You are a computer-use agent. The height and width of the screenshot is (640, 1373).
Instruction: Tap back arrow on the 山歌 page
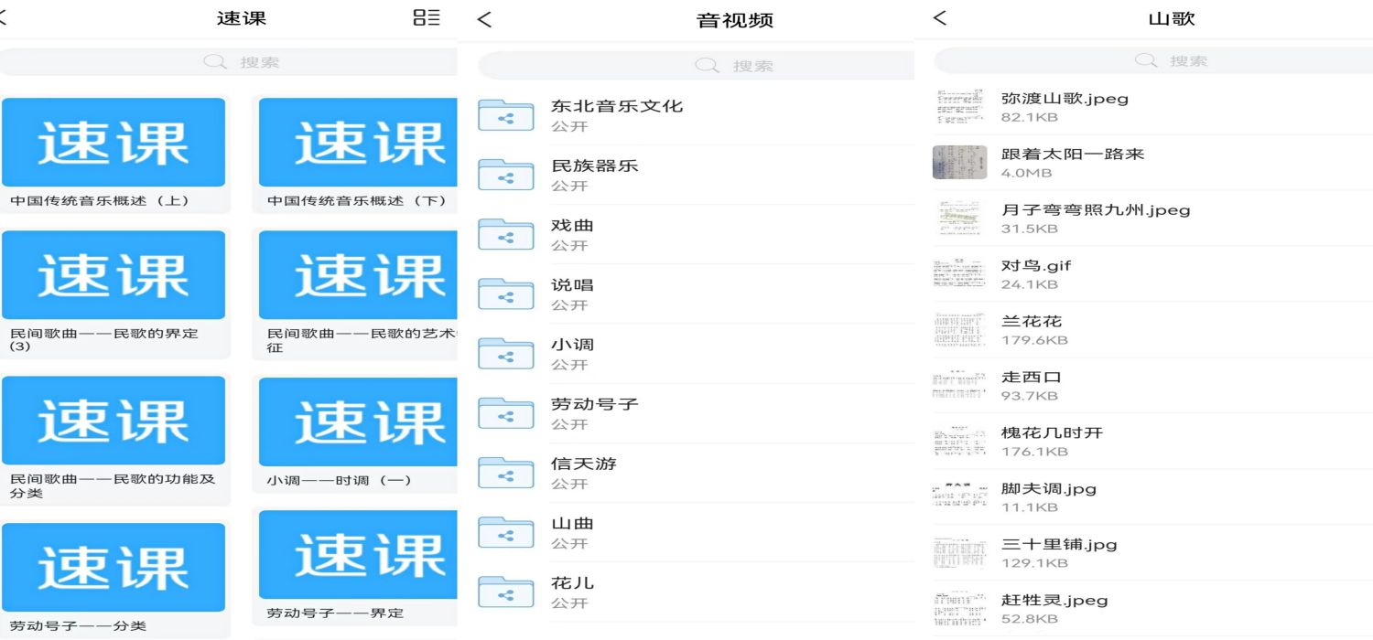point(940,18)
